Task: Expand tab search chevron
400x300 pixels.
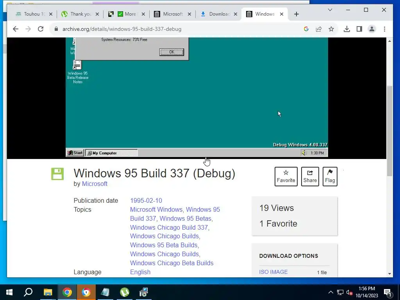Action: pos(330,10)
